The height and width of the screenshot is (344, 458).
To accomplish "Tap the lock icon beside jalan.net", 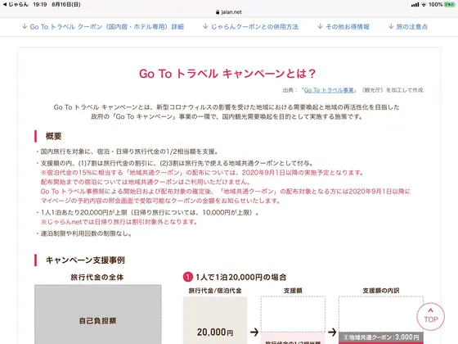I will point(218,12).
